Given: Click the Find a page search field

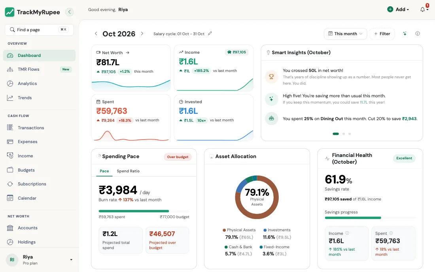Looking at the screenshot, I should pos(39,30).
